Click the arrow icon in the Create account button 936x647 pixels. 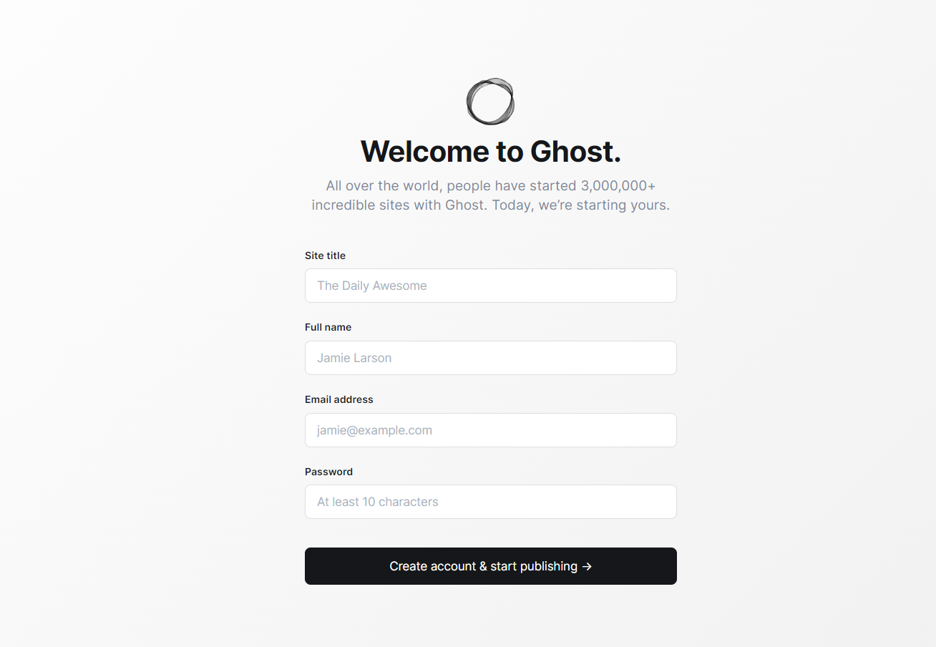587,566
